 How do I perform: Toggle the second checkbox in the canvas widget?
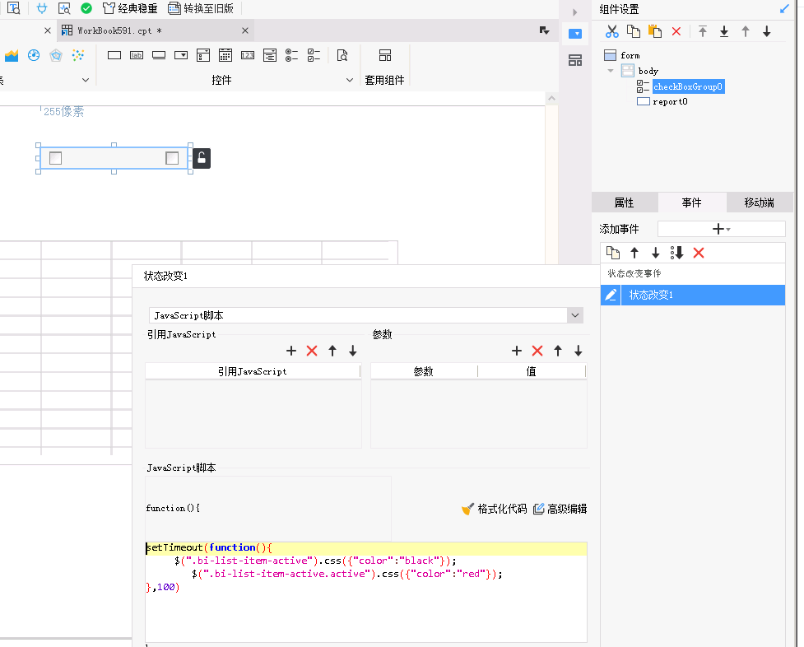(x=172, y=158)
